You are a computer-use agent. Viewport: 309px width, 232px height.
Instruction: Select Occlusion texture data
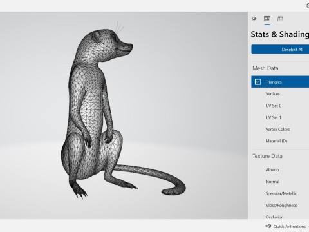pos(274,217)
